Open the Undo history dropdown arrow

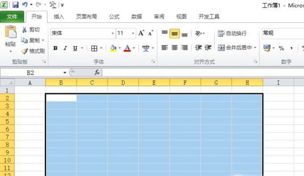click(x=31, y=4)
